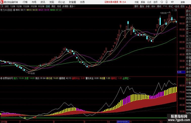
Task: Toggle the left sidebar panel icon
Action: (2, 6)
